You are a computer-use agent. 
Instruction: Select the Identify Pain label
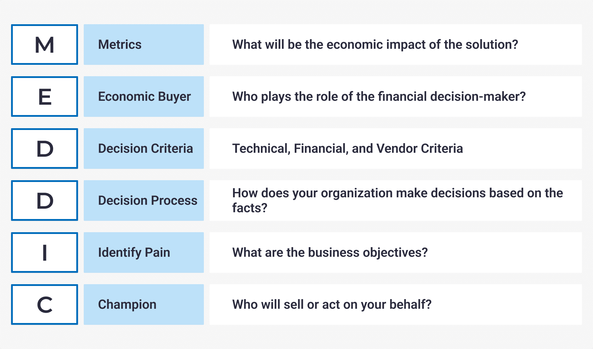pyautogui.click(x=134, y=253)
